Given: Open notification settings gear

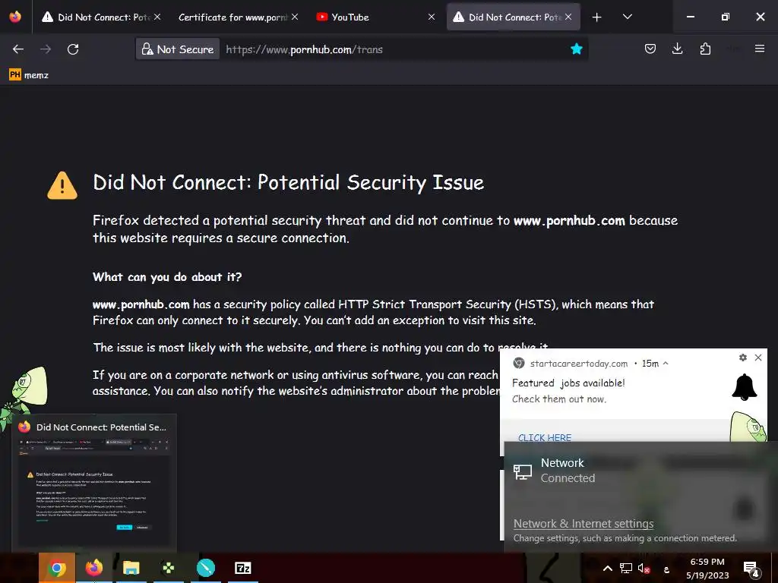Looking at the screenshot, I should point(743,358).
